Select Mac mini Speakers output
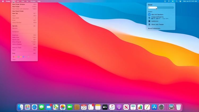The image size is (199, 112). (157, 15)
